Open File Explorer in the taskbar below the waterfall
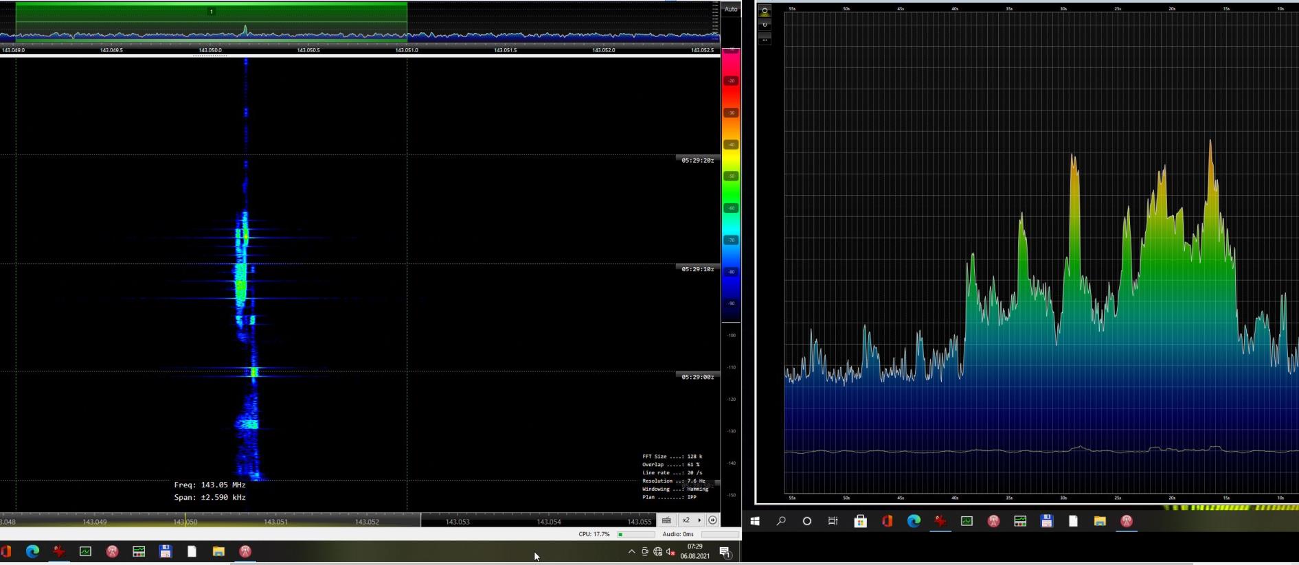 coord(218,551)
